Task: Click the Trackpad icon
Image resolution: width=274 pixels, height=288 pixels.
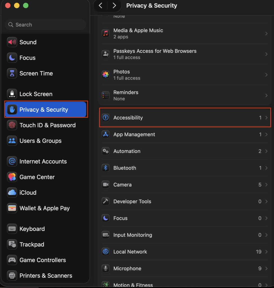Action: pyautogui.click(x=12, y=244)
